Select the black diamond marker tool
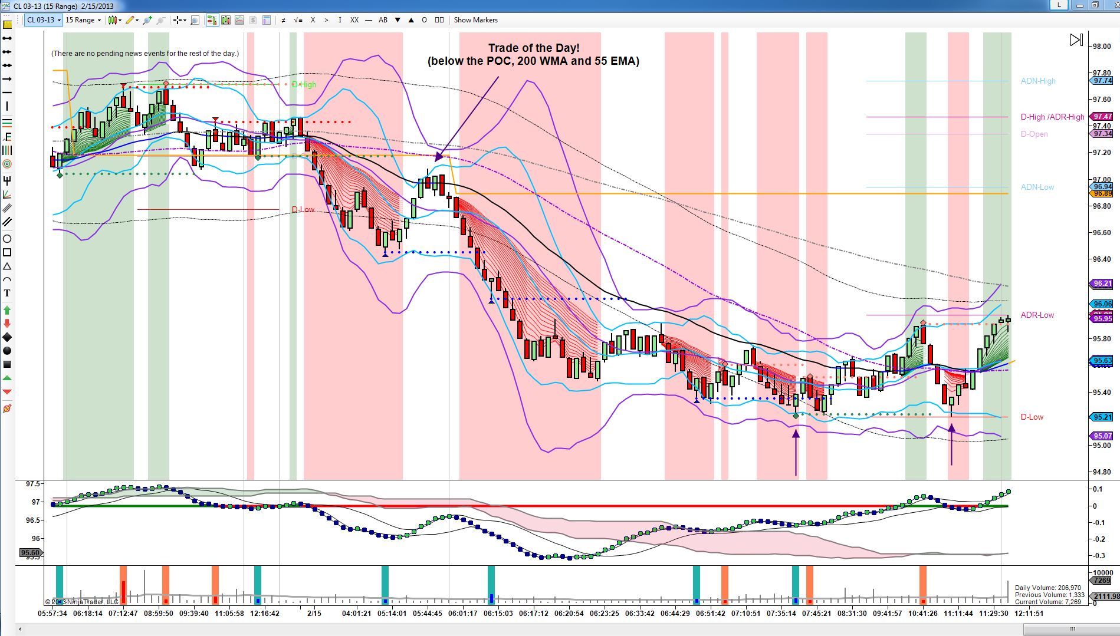The width and height of the screenshot is (1120, 636). click(7, 337)
